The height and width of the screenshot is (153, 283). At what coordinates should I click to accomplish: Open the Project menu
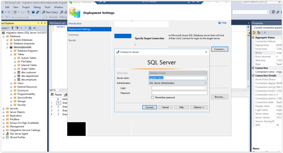point(26,7)
